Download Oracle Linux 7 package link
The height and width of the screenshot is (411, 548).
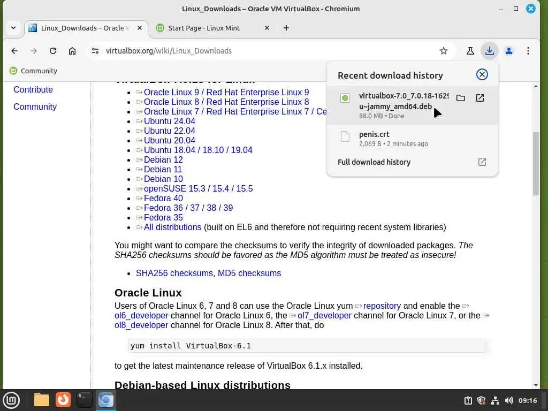point(235,111)
